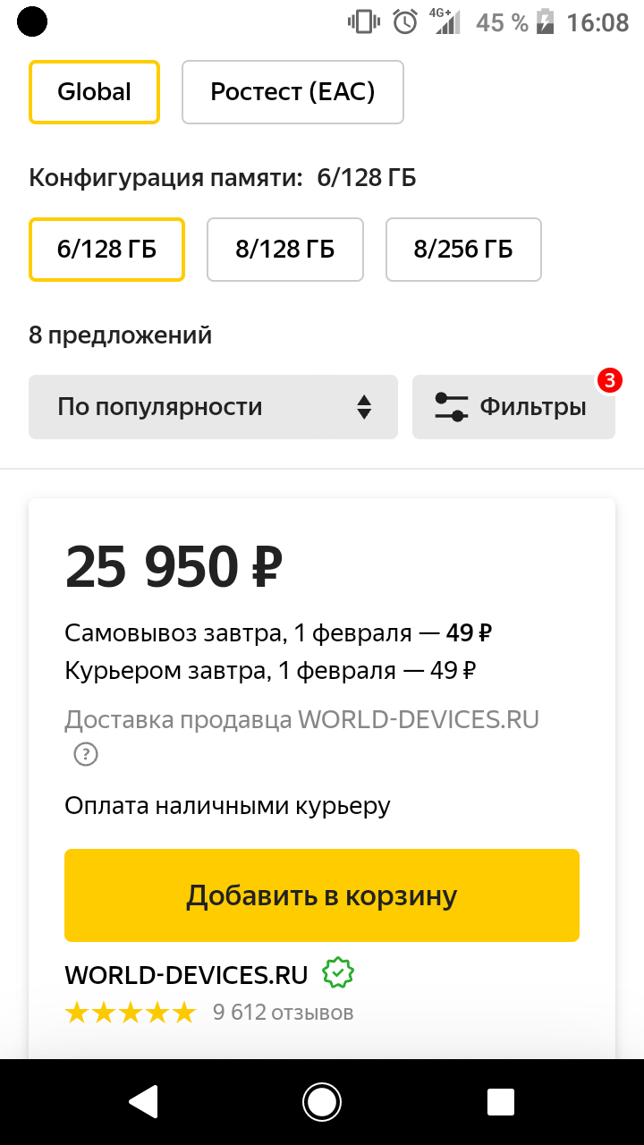Choose the 8/128 ГБ memory configuration
This screenshot has height=1145, width=644.
285,250
